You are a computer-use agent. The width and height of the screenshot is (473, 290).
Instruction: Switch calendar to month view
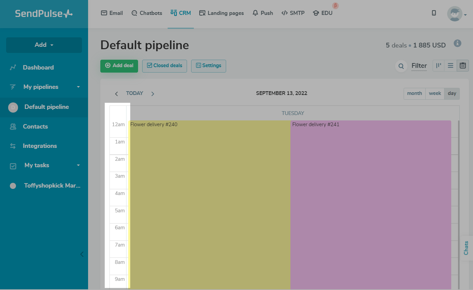pos(415,94)
